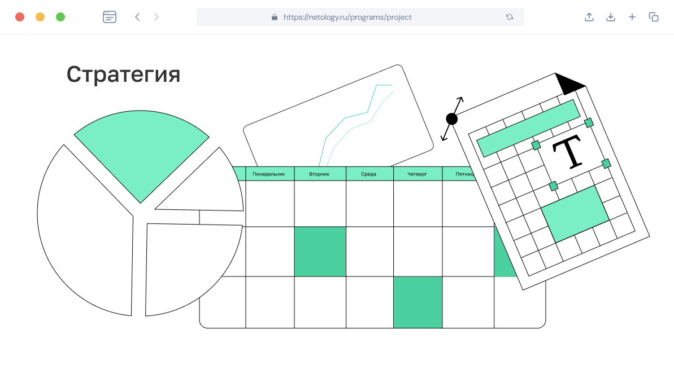Go forward with the right arrow
Screen dimensions: 674x382
tap(156, 17)
